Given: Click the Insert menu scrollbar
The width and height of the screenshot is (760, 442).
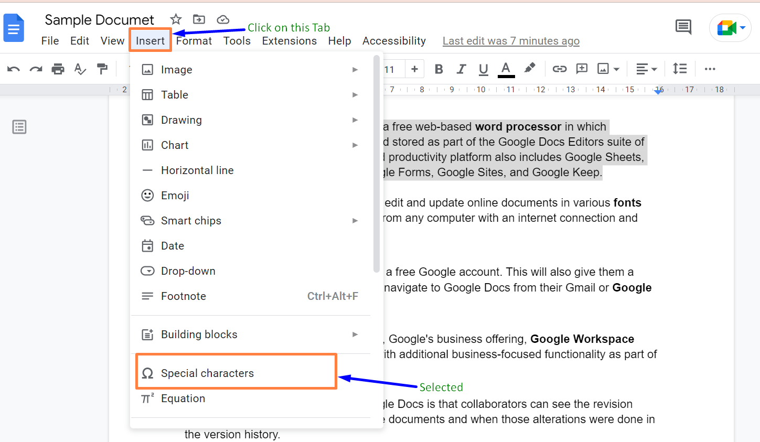Looking at the screenshot, I should 377,164.
